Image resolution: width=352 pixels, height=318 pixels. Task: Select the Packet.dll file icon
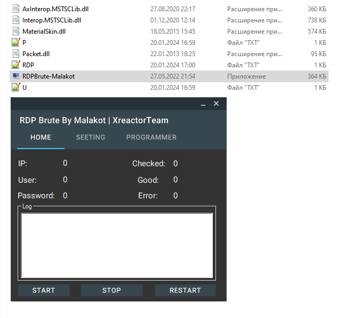pyautogui.click(x=16, y=54)
